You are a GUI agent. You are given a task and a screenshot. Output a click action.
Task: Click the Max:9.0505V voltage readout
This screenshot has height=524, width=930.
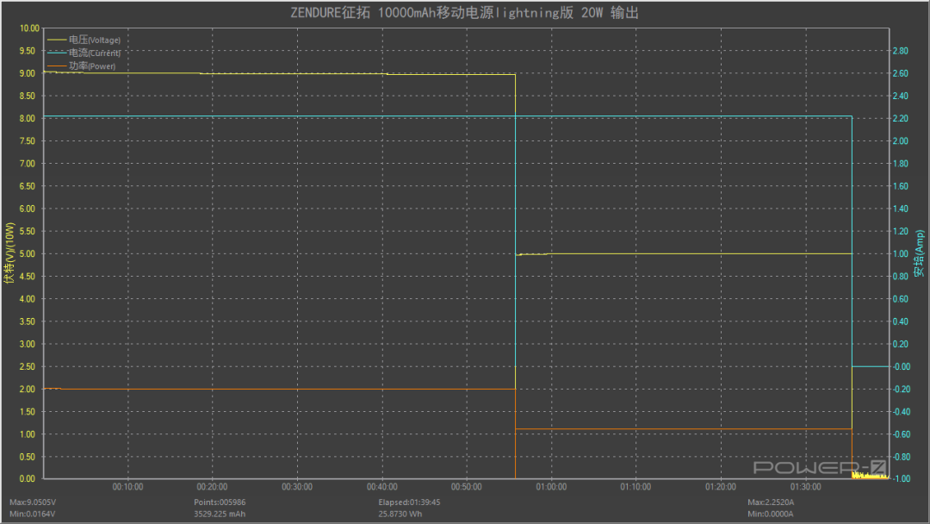33,502
